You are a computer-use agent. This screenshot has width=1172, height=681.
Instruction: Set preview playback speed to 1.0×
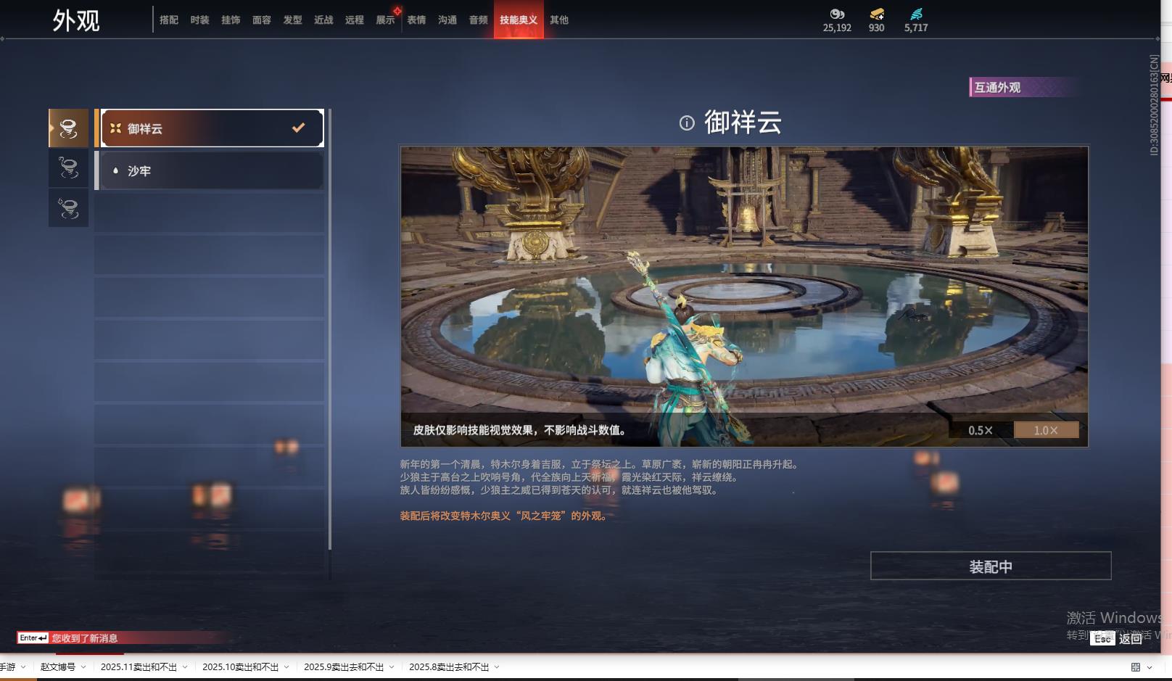tap(1046, 430)
